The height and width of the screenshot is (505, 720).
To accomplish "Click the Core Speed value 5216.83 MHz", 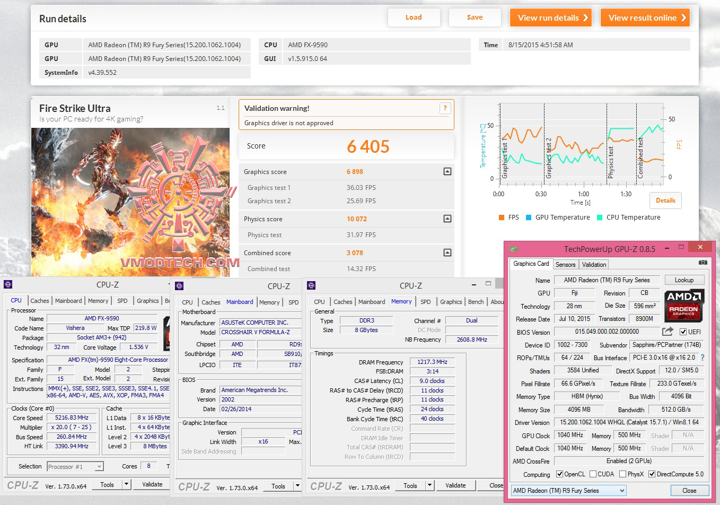I will 72,417.
